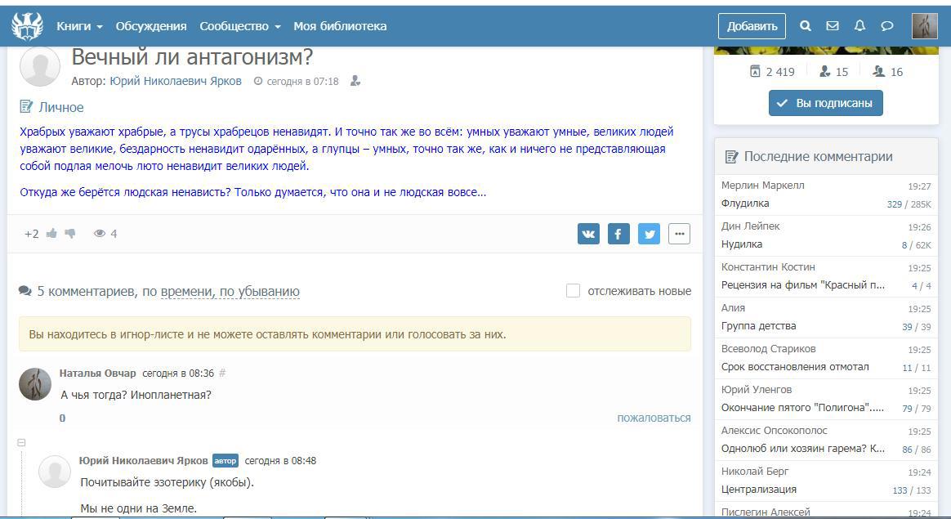Open the notifications bell icon
The image size is (951, 519).
click(859, 26)
